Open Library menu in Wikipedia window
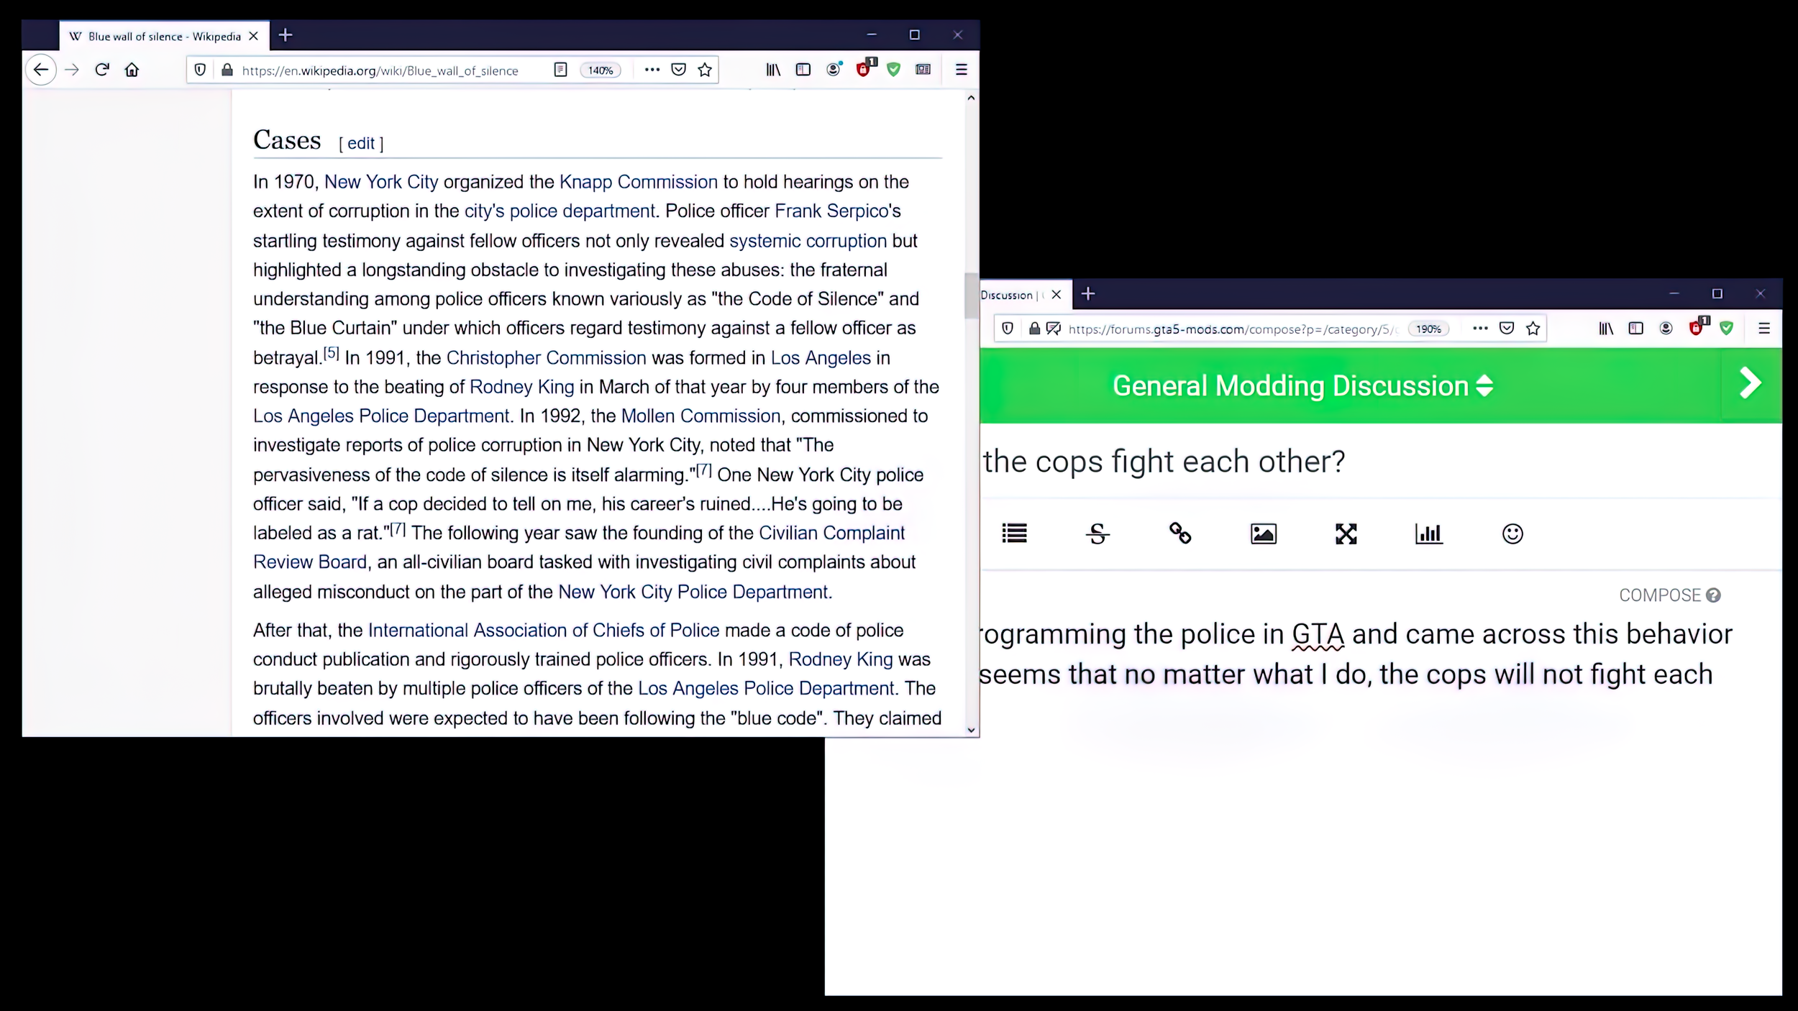Screen dimensions: 1798x1011 [x=773, y=70]
